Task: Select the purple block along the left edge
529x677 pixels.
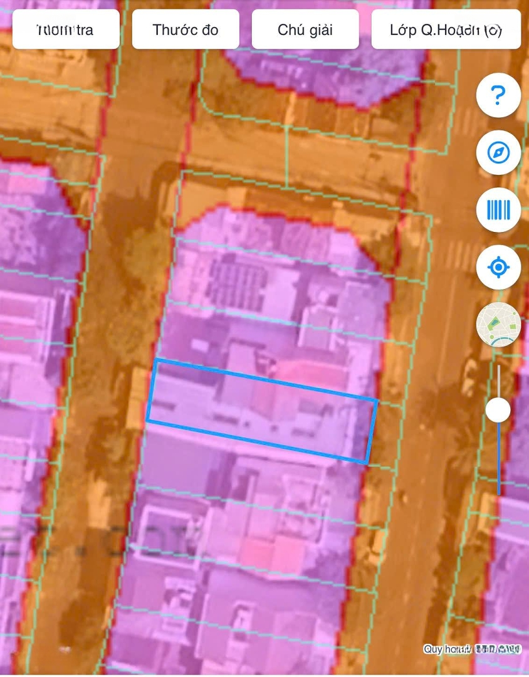Action: pyautogui.click(x=31, y=313)
